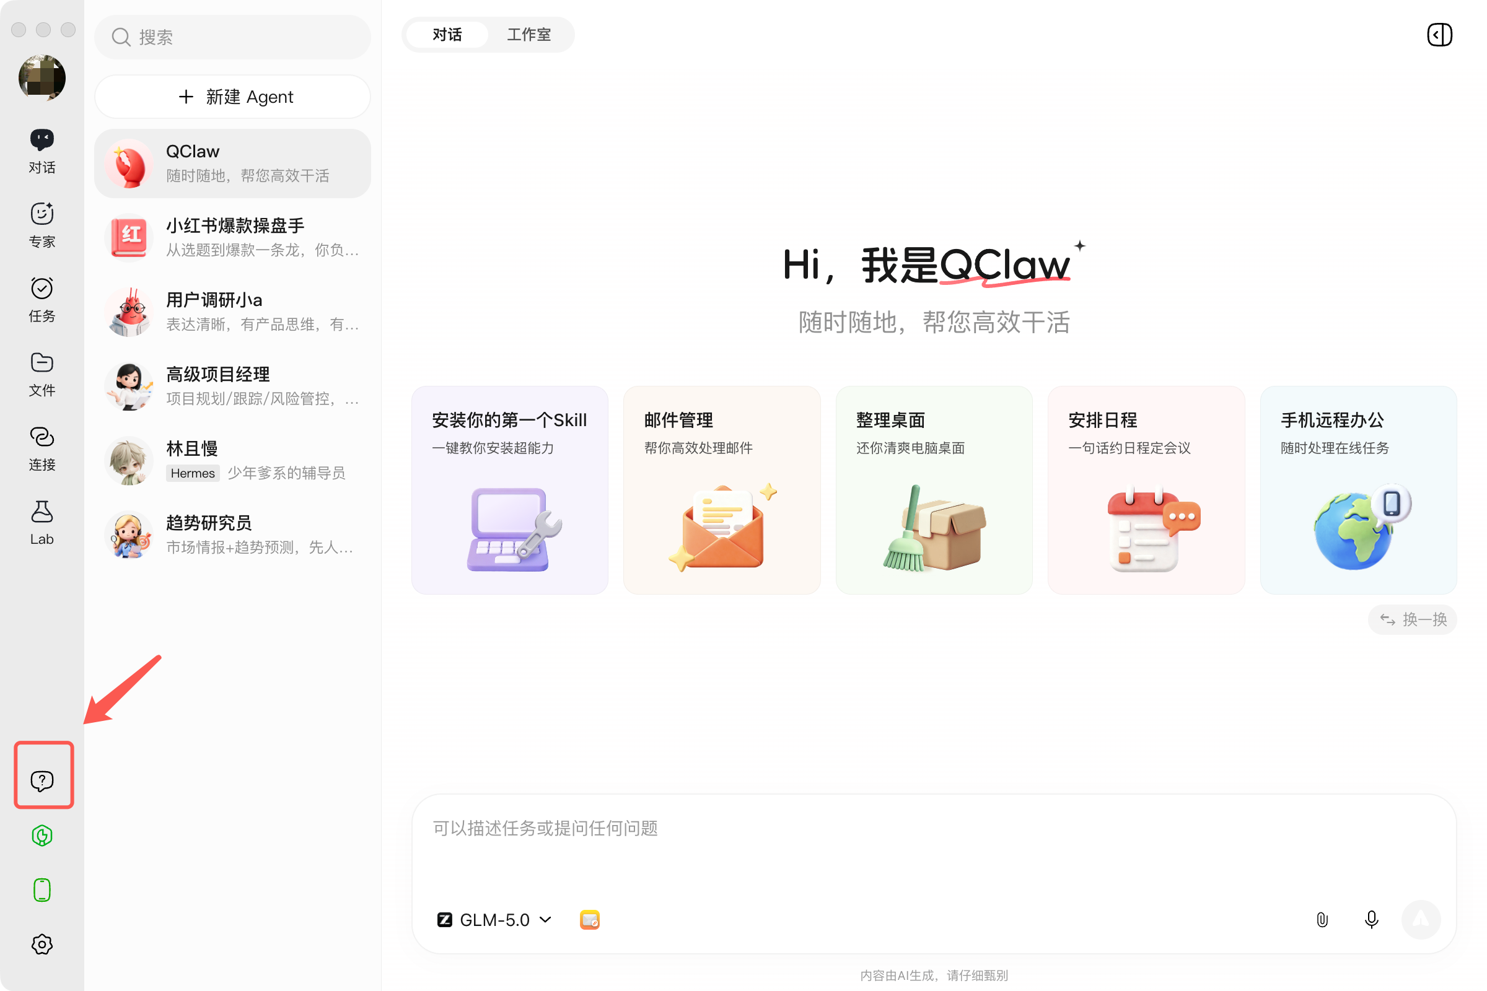Open the 对话 section in the sidebar
The image size is (1487, 991).
point(42,151)
